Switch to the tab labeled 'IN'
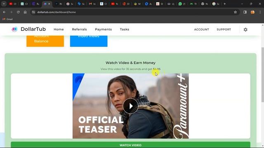 coord(59,4)
